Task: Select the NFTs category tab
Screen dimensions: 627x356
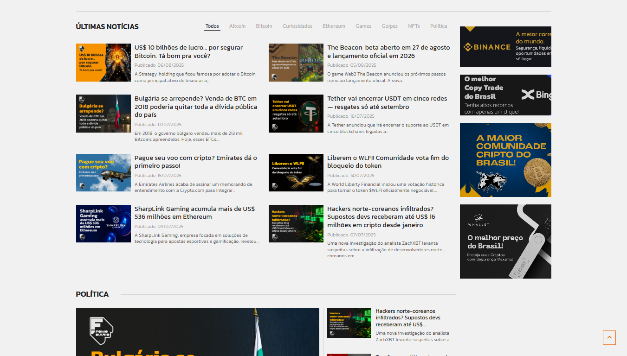Action: tap(414, 26)
